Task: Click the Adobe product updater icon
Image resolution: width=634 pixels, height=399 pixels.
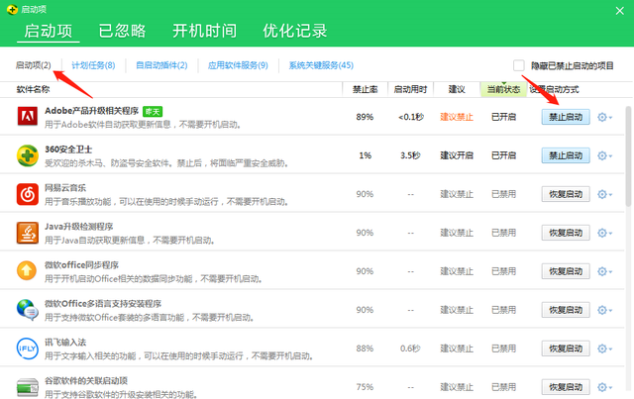Action: click(x=28, y=117)
